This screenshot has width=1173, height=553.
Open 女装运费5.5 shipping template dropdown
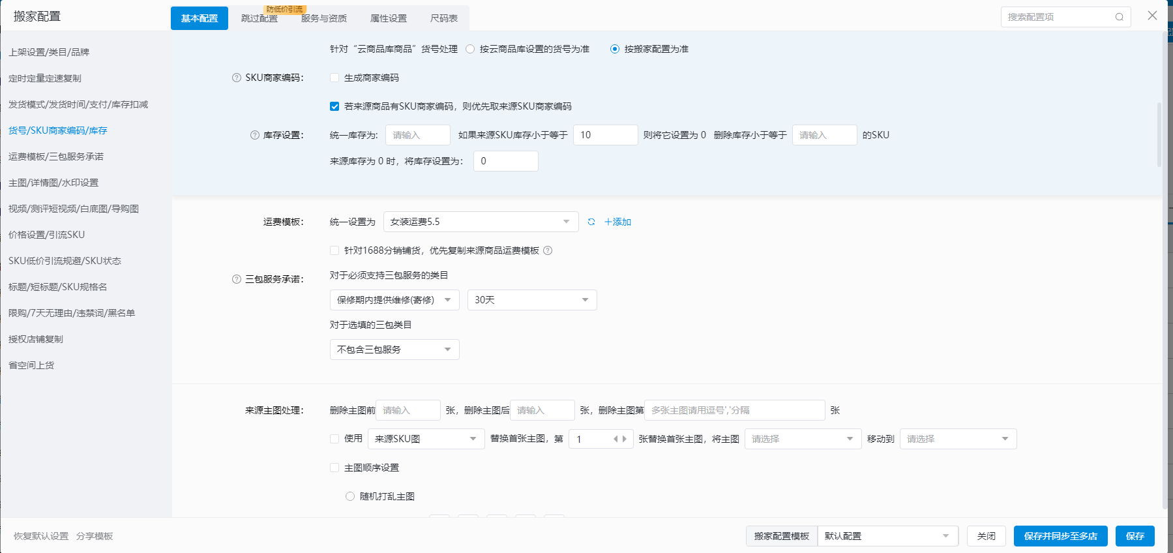pyautogui.click(x=481, y=222)
